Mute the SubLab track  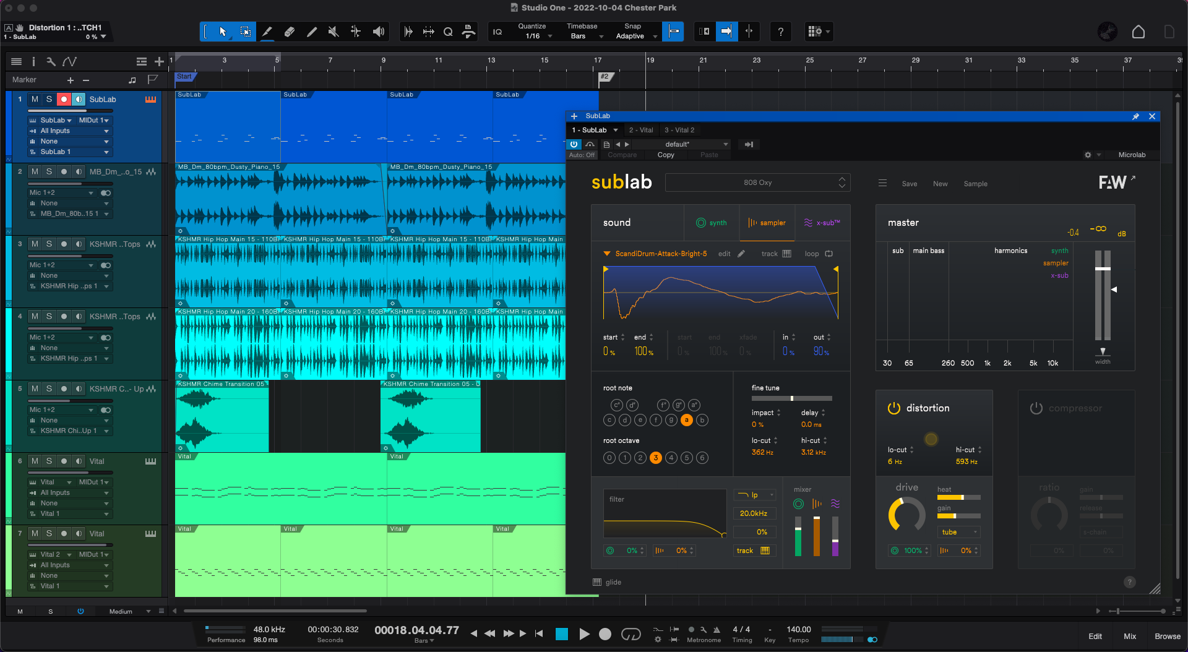35,99
